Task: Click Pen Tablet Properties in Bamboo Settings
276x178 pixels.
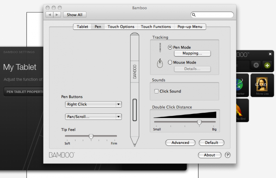Action: (24, 92)
